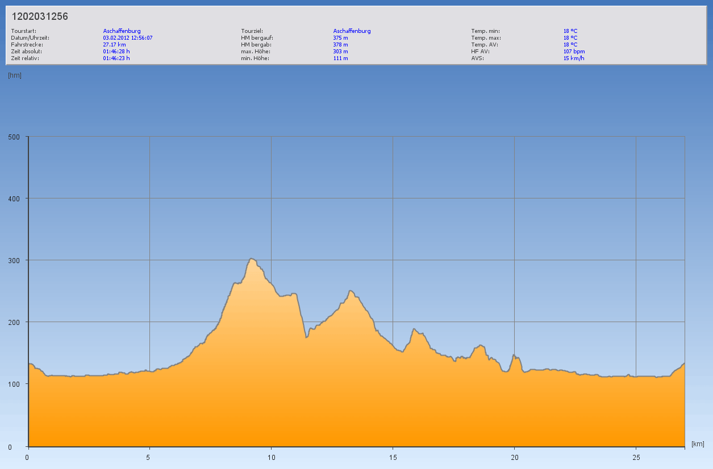
Task: Click the AVS value 15 km/h
Action: (574, 58)
